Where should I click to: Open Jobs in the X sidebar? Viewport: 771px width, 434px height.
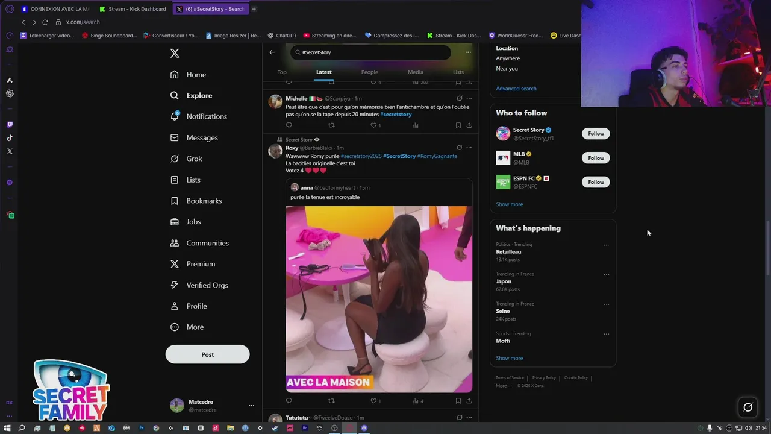coord(186,222)
